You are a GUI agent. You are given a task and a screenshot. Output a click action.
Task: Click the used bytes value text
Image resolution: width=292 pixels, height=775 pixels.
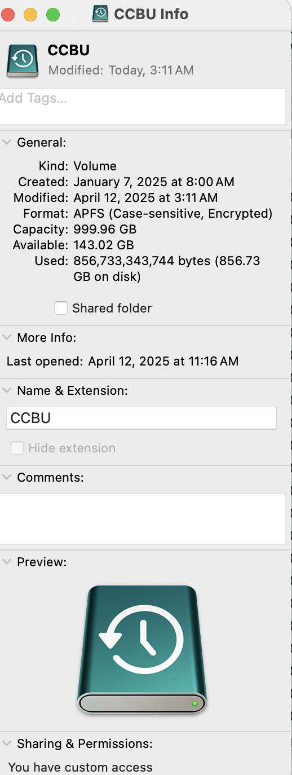(167, 269)
